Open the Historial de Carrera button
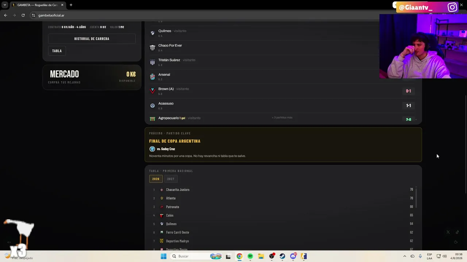This screenshot has height=262, width=467. 92,39
